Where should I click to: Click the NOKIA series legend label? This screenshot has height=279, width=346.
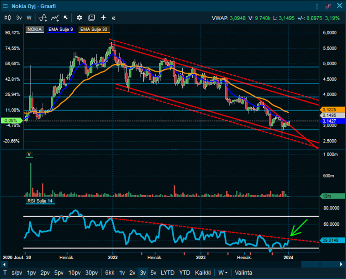click(x=34, y=30)
